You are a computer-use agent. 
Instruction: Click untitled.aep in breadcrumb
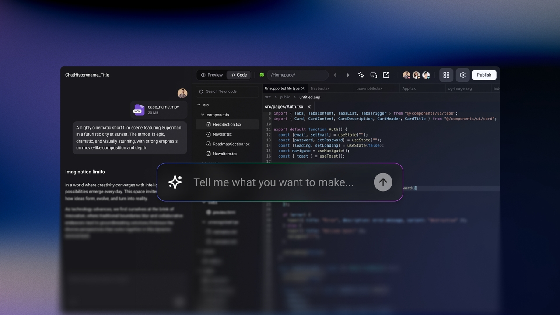click(x=310, y=97)
